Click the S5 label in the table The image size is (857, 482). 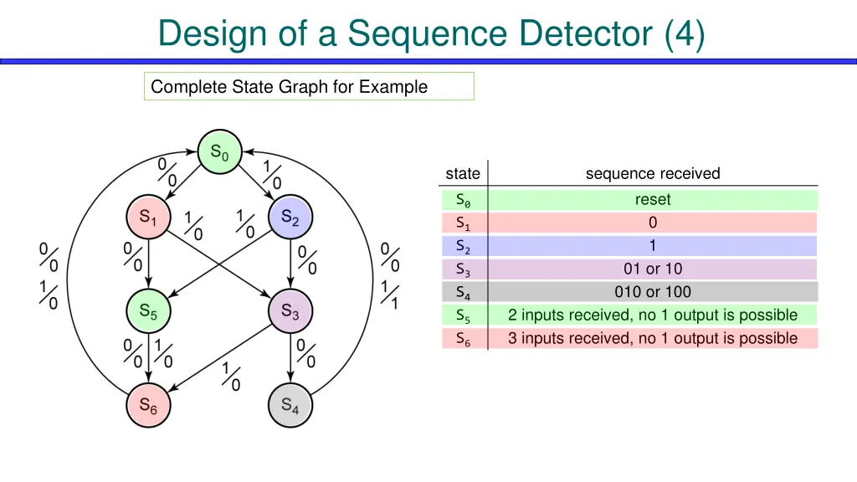coord(464,315)
